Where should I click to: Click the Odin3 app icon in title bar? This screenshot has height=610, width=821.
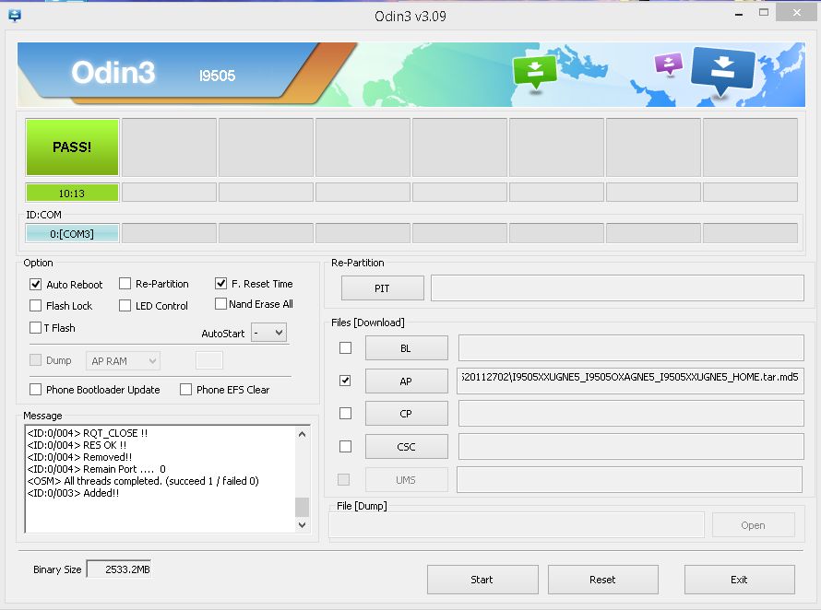coord(15,16)
